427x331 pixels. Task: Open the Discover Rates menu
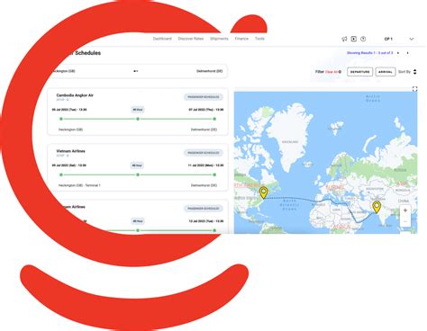(191, 39)
